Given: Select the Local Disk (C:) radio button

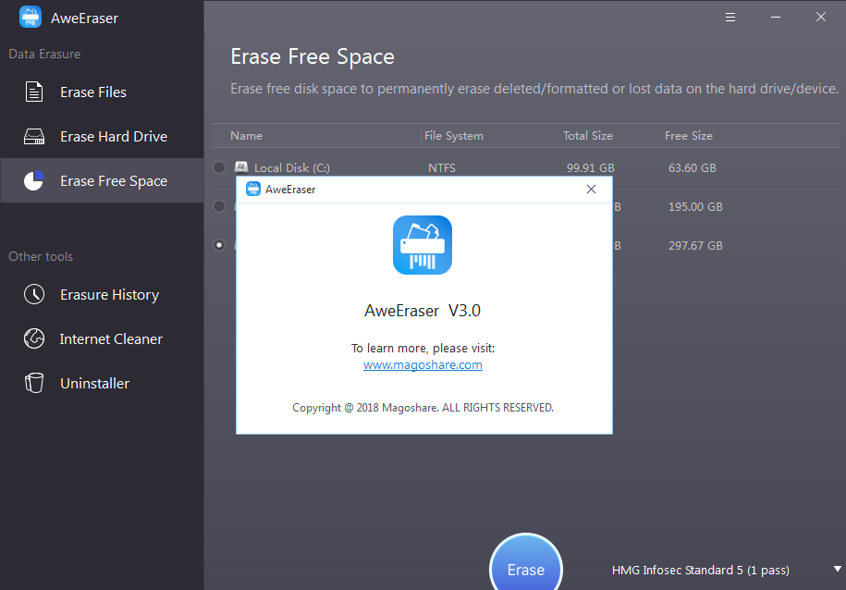Looking at the screenshot, I should pos(219,167).
